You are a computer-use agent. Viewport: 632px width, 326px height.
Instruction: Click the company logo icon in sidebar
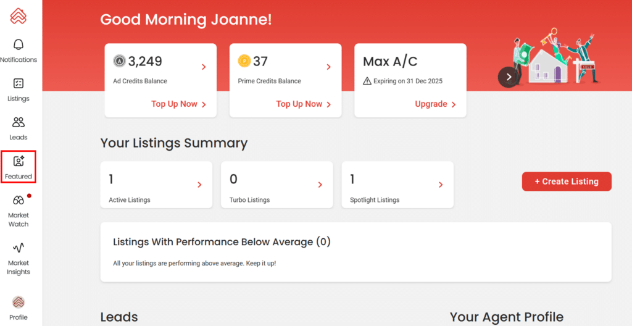[19, 15]
